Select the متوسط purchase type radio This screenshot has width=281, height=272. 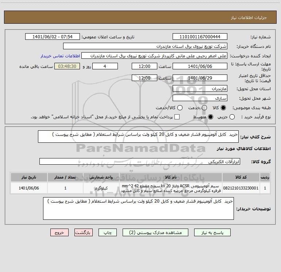[211, 117]
